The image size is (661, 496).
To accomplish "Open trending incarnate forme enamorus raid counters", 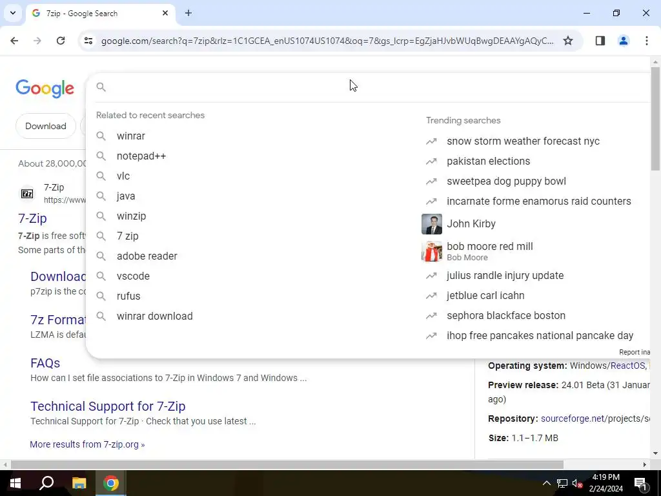I will (x=538, y=201).
